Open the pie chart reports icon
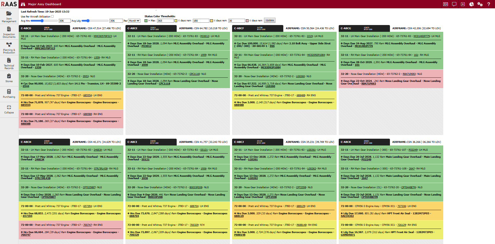 click(471, 4)
